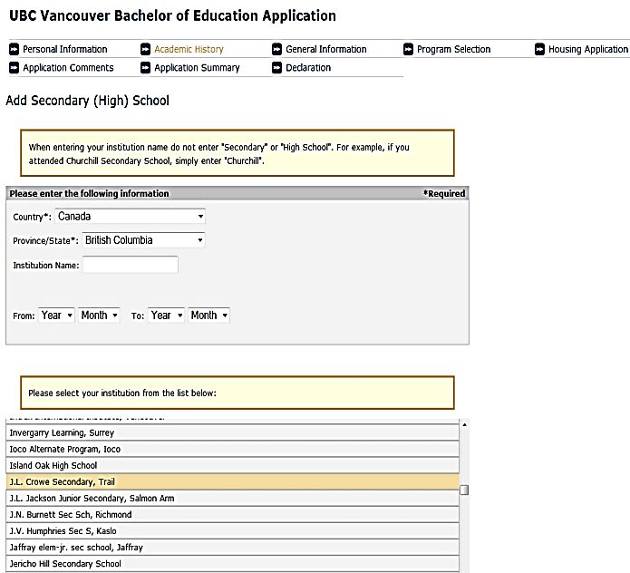Open the Application Comments section
Screen dimensions: 630x573
(x=68, y=67)
